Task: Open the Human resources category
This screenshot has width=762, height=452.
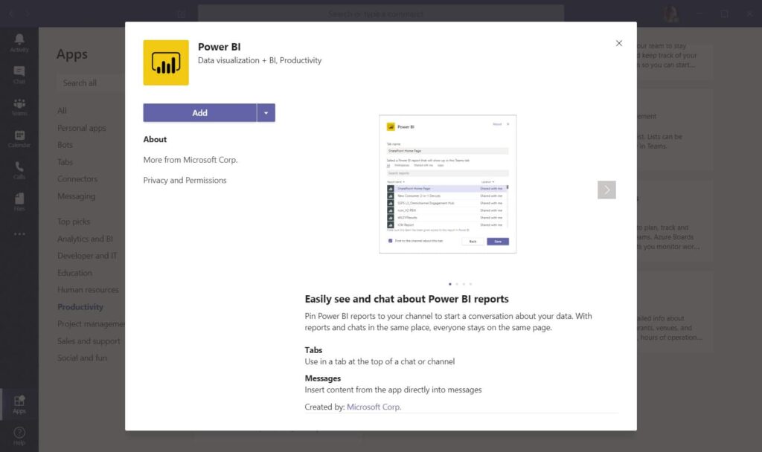Action: click(88, 290)
